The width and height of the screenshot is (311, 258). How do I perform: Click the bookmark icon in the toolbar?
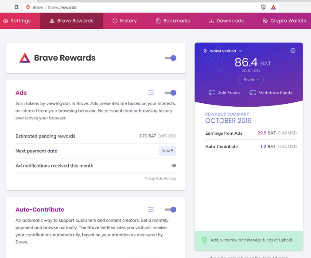click(x=16, y=8)
